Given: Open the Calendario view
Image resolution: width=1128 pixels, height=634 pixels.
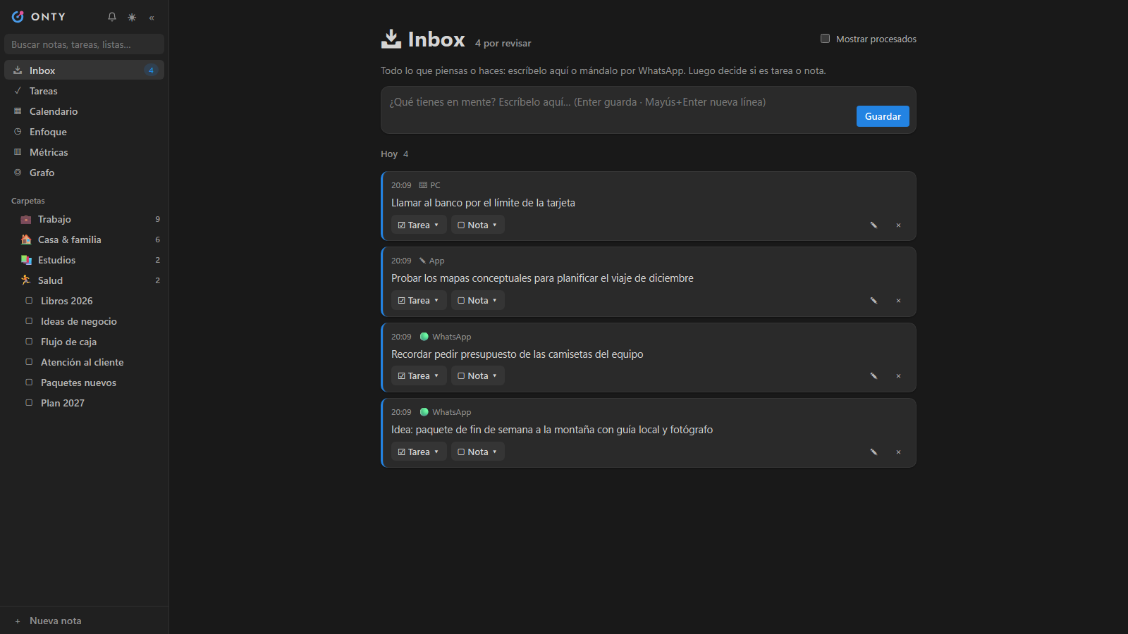Looking at the screenshot, I should (x=84, y=111).
